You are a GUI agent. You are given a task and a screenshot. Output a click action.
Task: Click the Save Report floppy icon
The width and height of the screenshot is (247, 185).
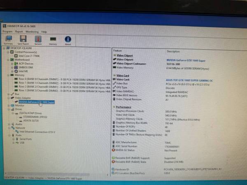pyautogui.click(x=23, y=39)
